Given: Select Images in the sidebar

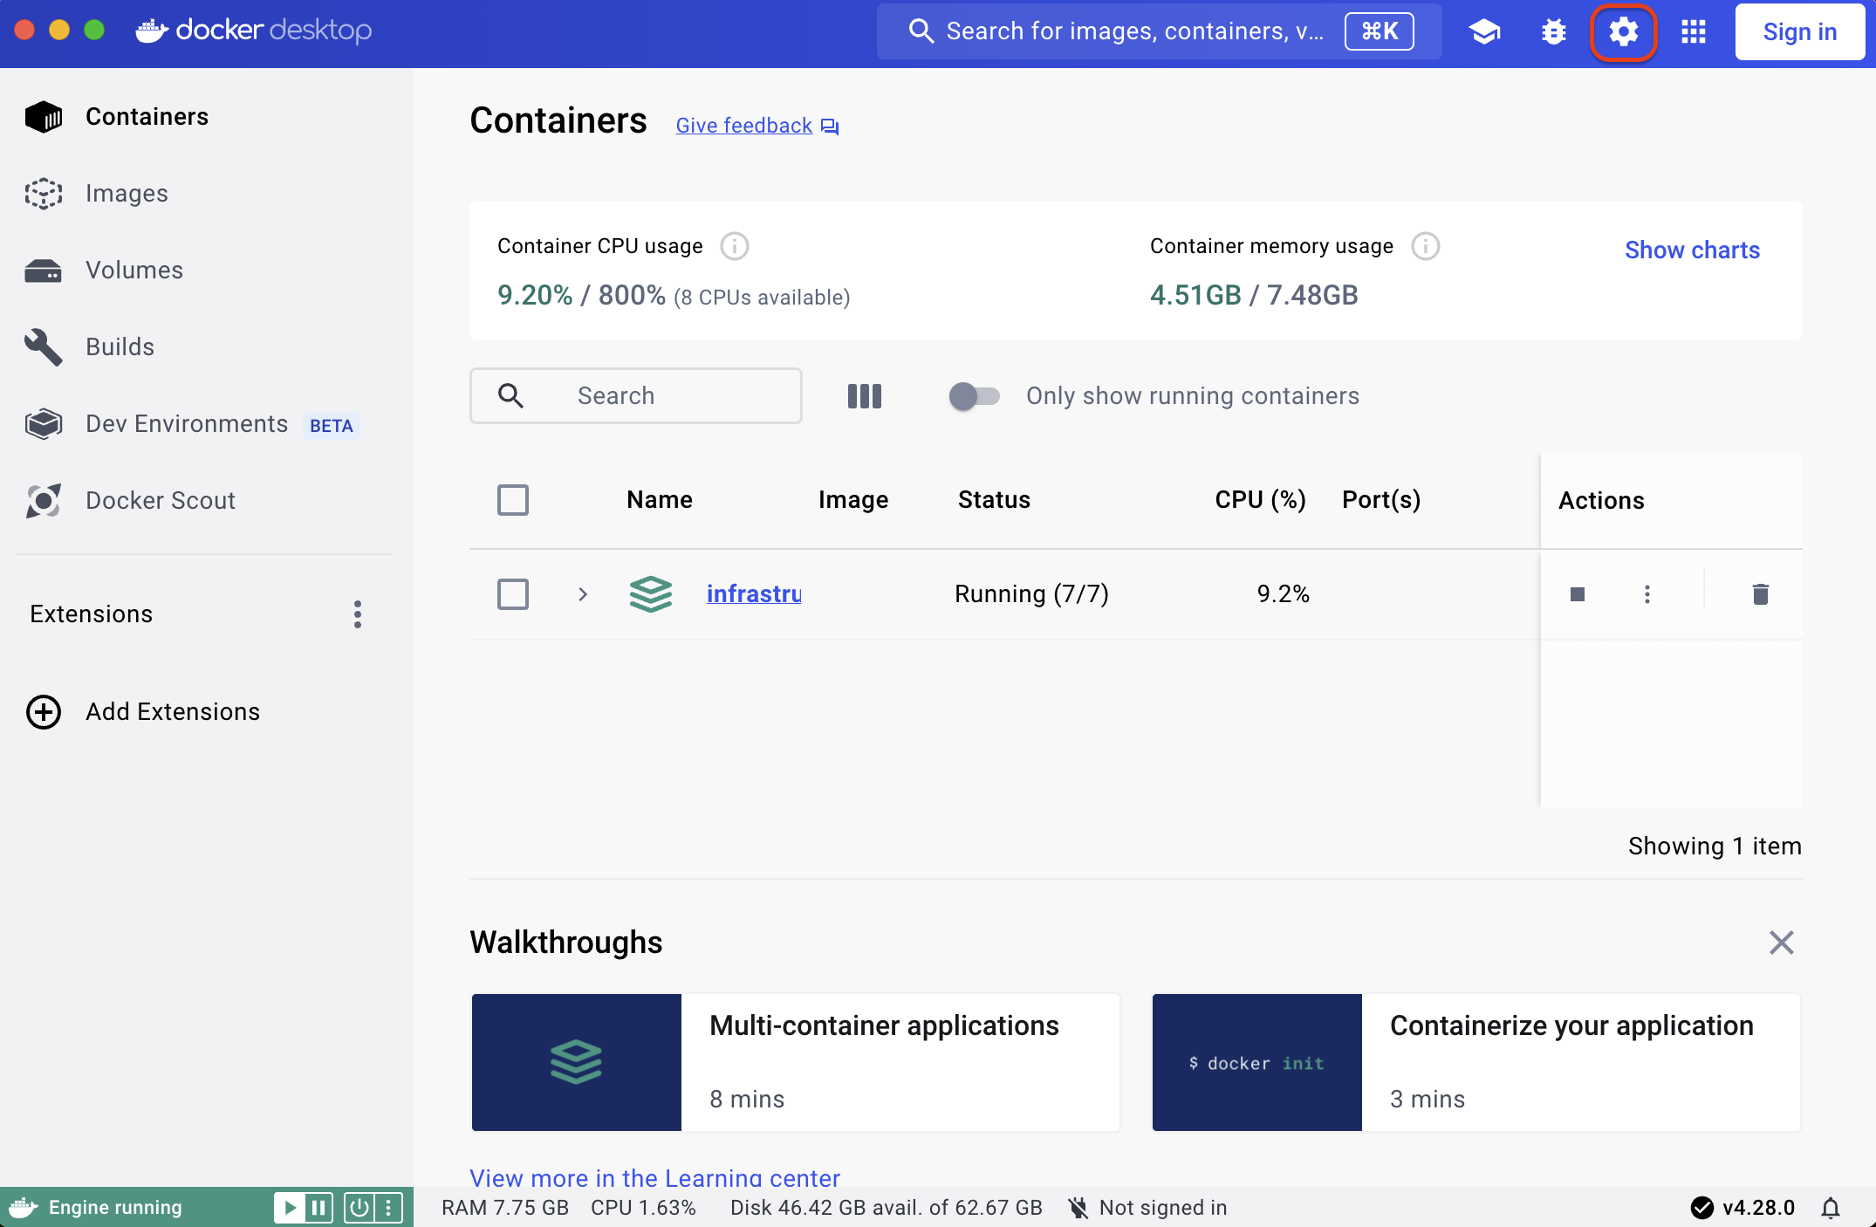Looking at the screenshot, I should (x=127, y=193).
